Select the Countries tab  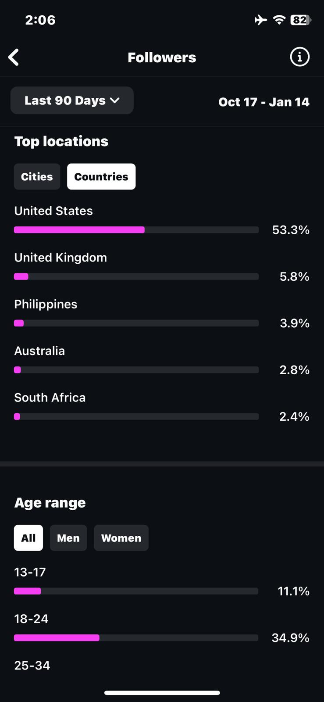coord(101,176)
